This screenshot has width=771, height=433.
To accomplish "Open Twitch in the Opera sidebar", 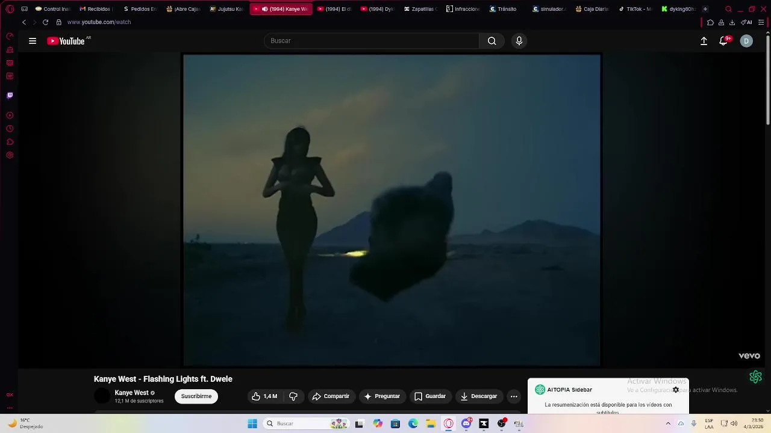I will (10, 95).
